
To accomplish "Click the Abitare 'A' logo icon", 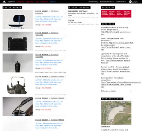I will (4, 2).
